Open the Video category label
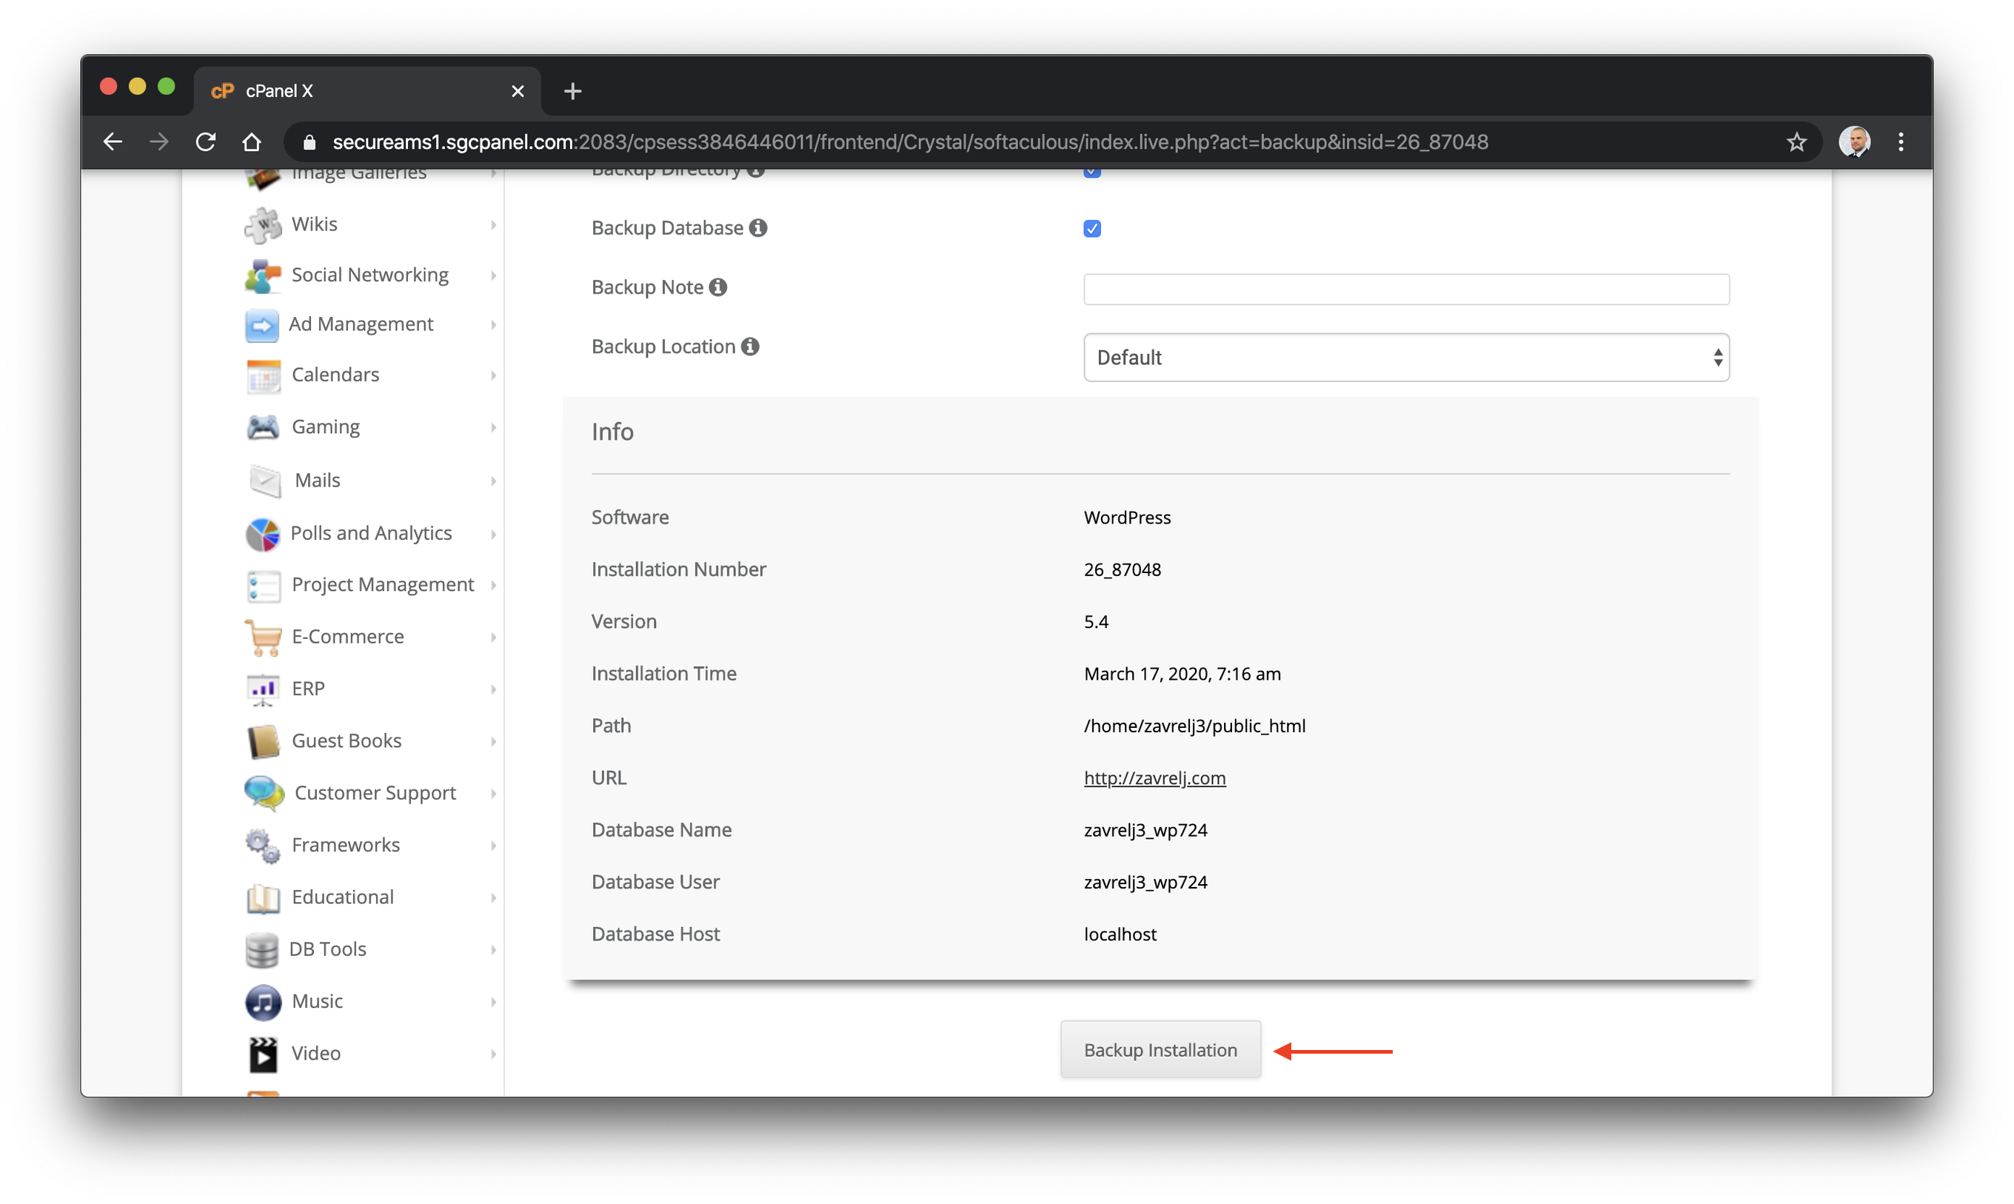This screenshot has height=1204, width=2014. [x=315, y=1053]
